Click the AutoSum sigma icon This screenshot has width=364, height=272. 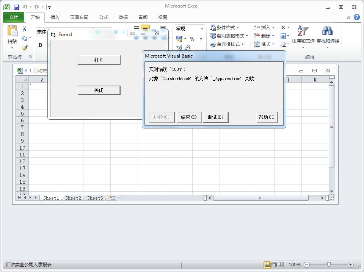283,28
